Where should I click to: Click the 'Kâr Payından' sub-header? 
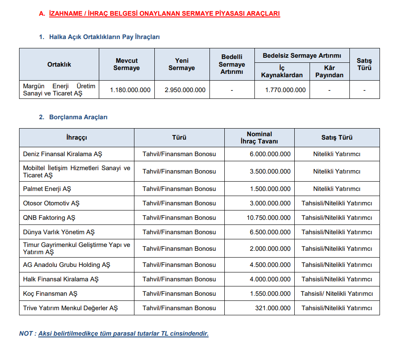[x=329, y=71]
